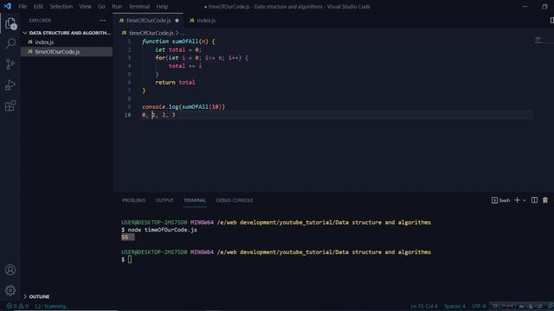This screenshot has height=311, width=554.
Task: Click the Scanning status bar item
Action: 51,306
